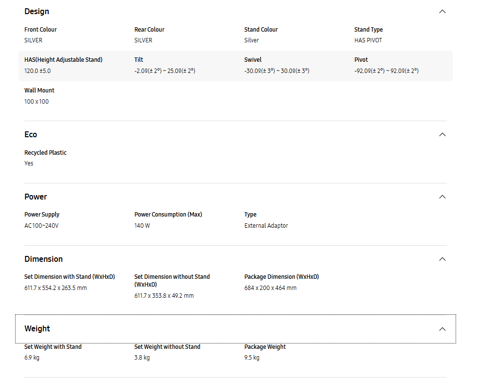Click the Stand Type HAS PIVOT value
The width and height of the screenshot is (479, 380).
tap(368, 40)
